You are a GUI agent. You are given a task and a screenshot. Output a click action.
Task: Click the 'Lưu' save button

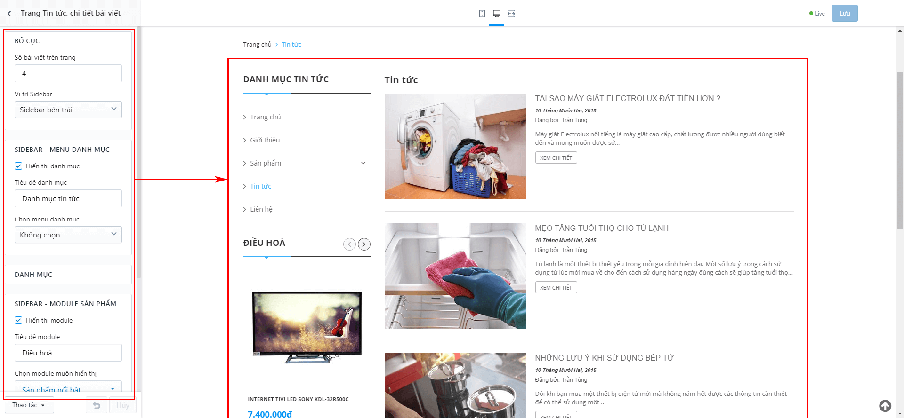(845, 13)
